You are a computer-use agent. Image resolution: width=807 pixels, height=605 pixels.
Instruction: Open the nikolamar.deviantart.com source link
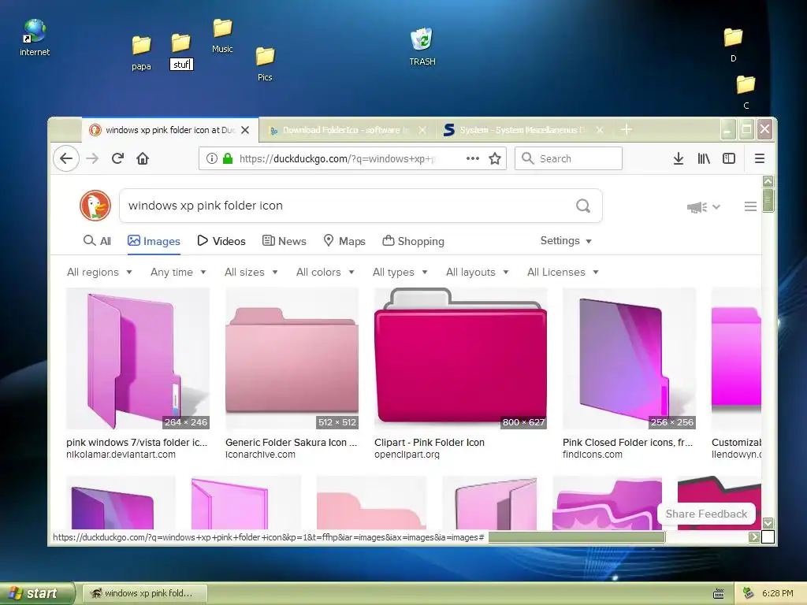(x=121, y=455)
